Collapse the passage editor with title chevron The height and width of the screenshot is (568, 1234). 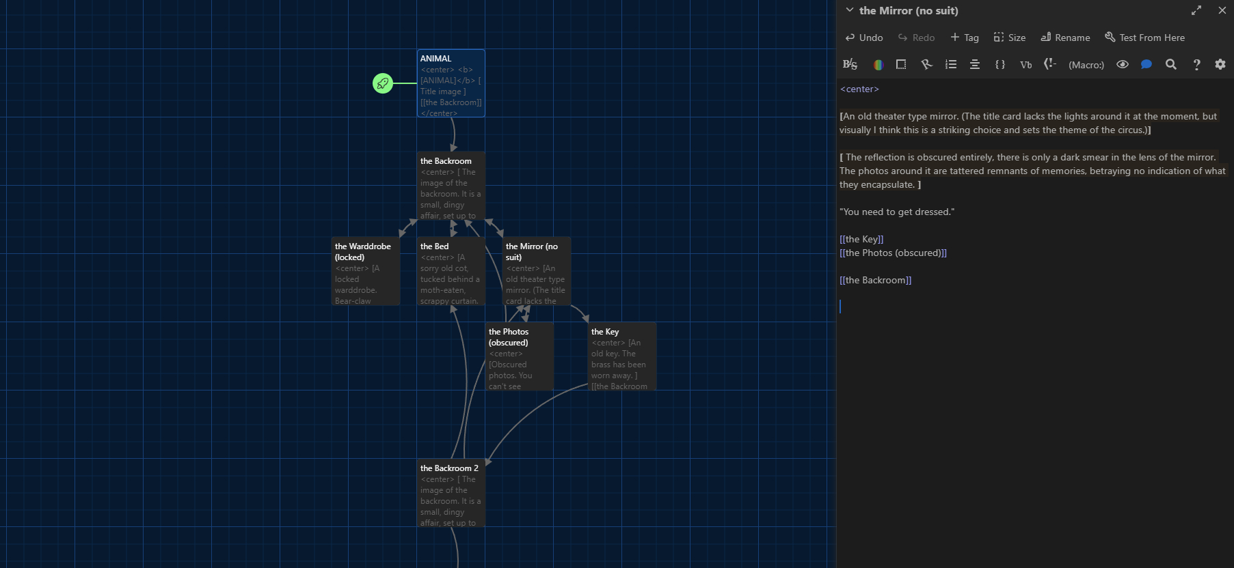850,10
